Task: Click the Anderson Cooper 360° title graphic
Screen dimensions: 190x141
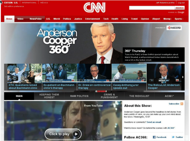Action: point(57,41)
